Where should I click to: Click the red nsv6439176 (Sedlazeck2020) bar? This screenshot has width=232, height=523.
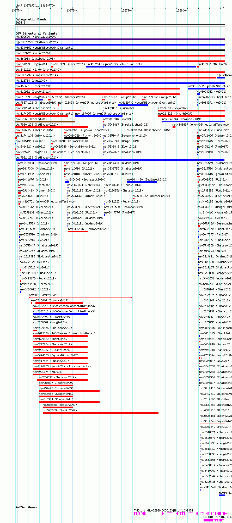[x=78, y=232]
